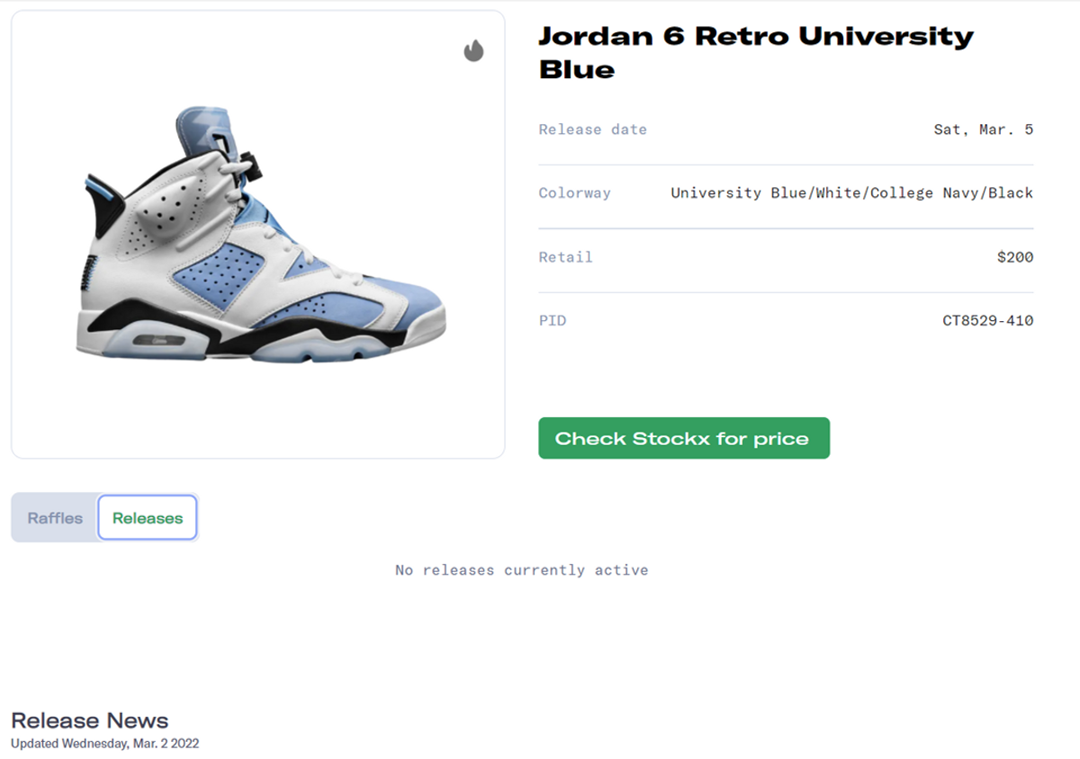The image size is (1080, 759).
Task: Turn on the Raffles filter option
Action: (55, 517)
